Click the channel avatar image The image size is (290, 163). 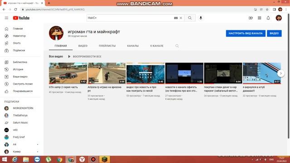coord(56,33)
